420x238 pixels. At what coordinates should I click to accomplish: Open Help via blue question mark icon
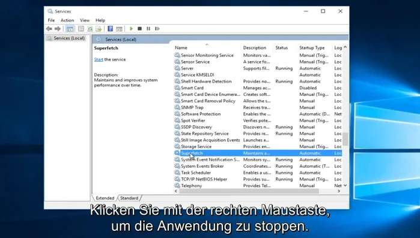coord(110,29)
